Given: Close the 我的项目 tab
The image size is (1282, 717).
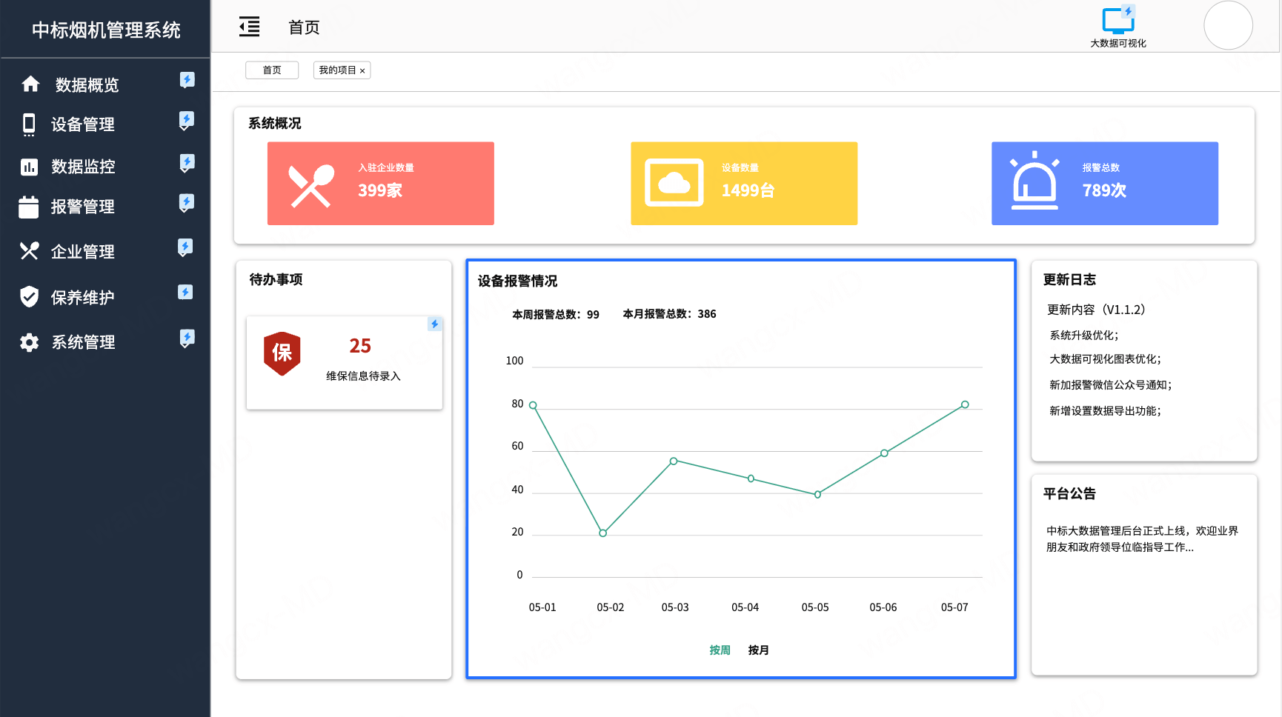Looking at the screenshot, I should (x=364, y=70).
